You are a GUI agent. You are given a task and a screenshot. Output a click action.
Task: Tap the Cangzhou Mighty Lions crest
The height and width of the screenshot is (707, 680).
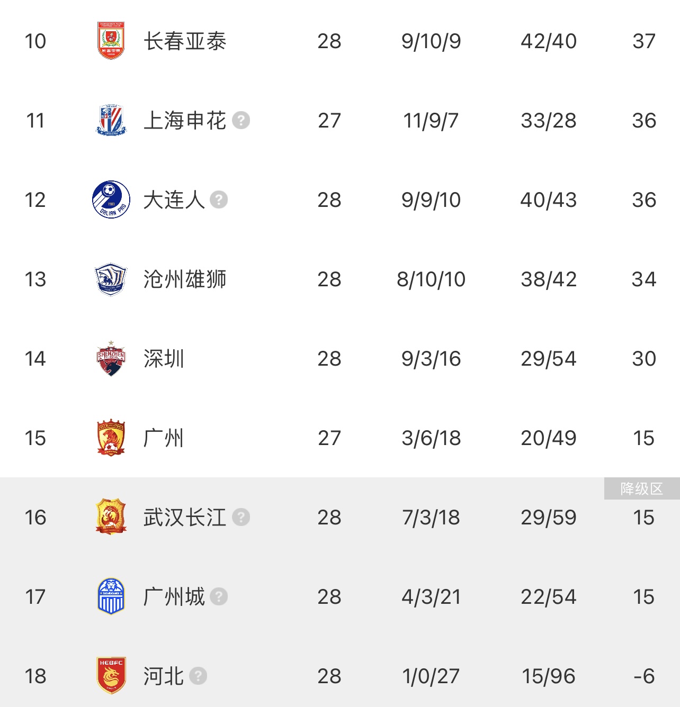[x=111, y=279]
